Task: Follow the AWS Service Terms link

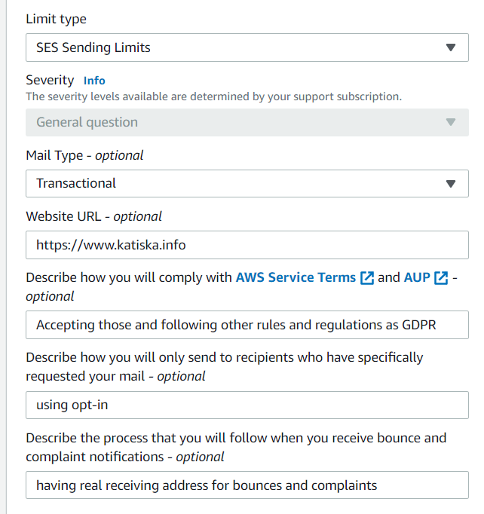Action: pyautogui.click(x=296, y=277)
